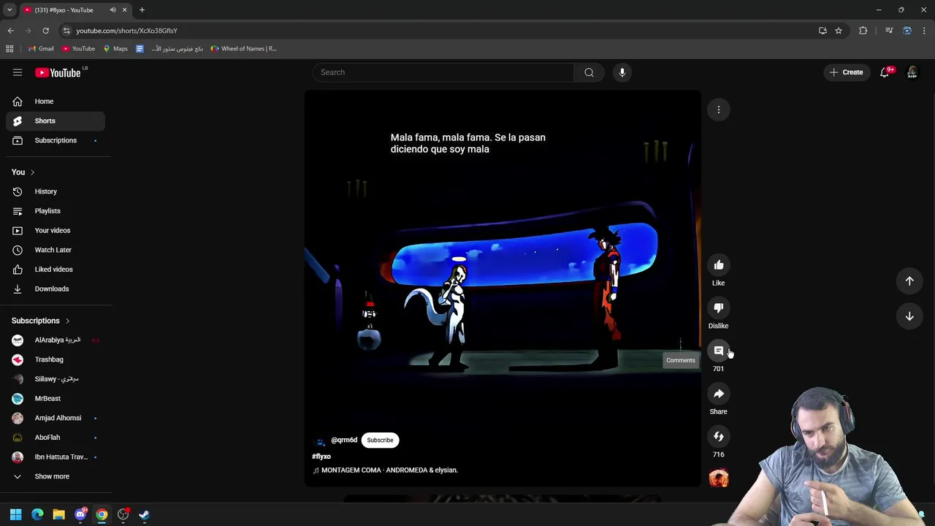This screenshot has height=526, width=935.
Task: Open the AlArabiya channel subscription
Action: [x=56, y=340]
